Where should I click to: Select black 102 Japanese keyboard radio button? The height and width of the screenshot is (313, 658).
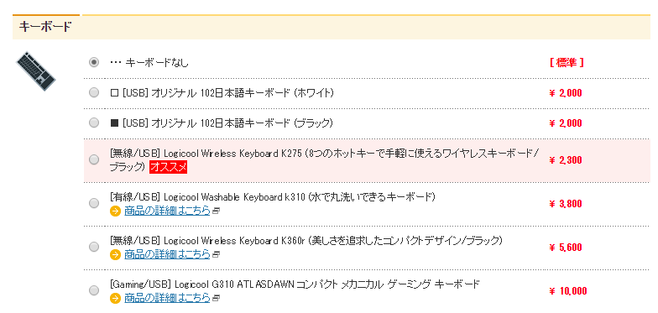click(94, 123)
